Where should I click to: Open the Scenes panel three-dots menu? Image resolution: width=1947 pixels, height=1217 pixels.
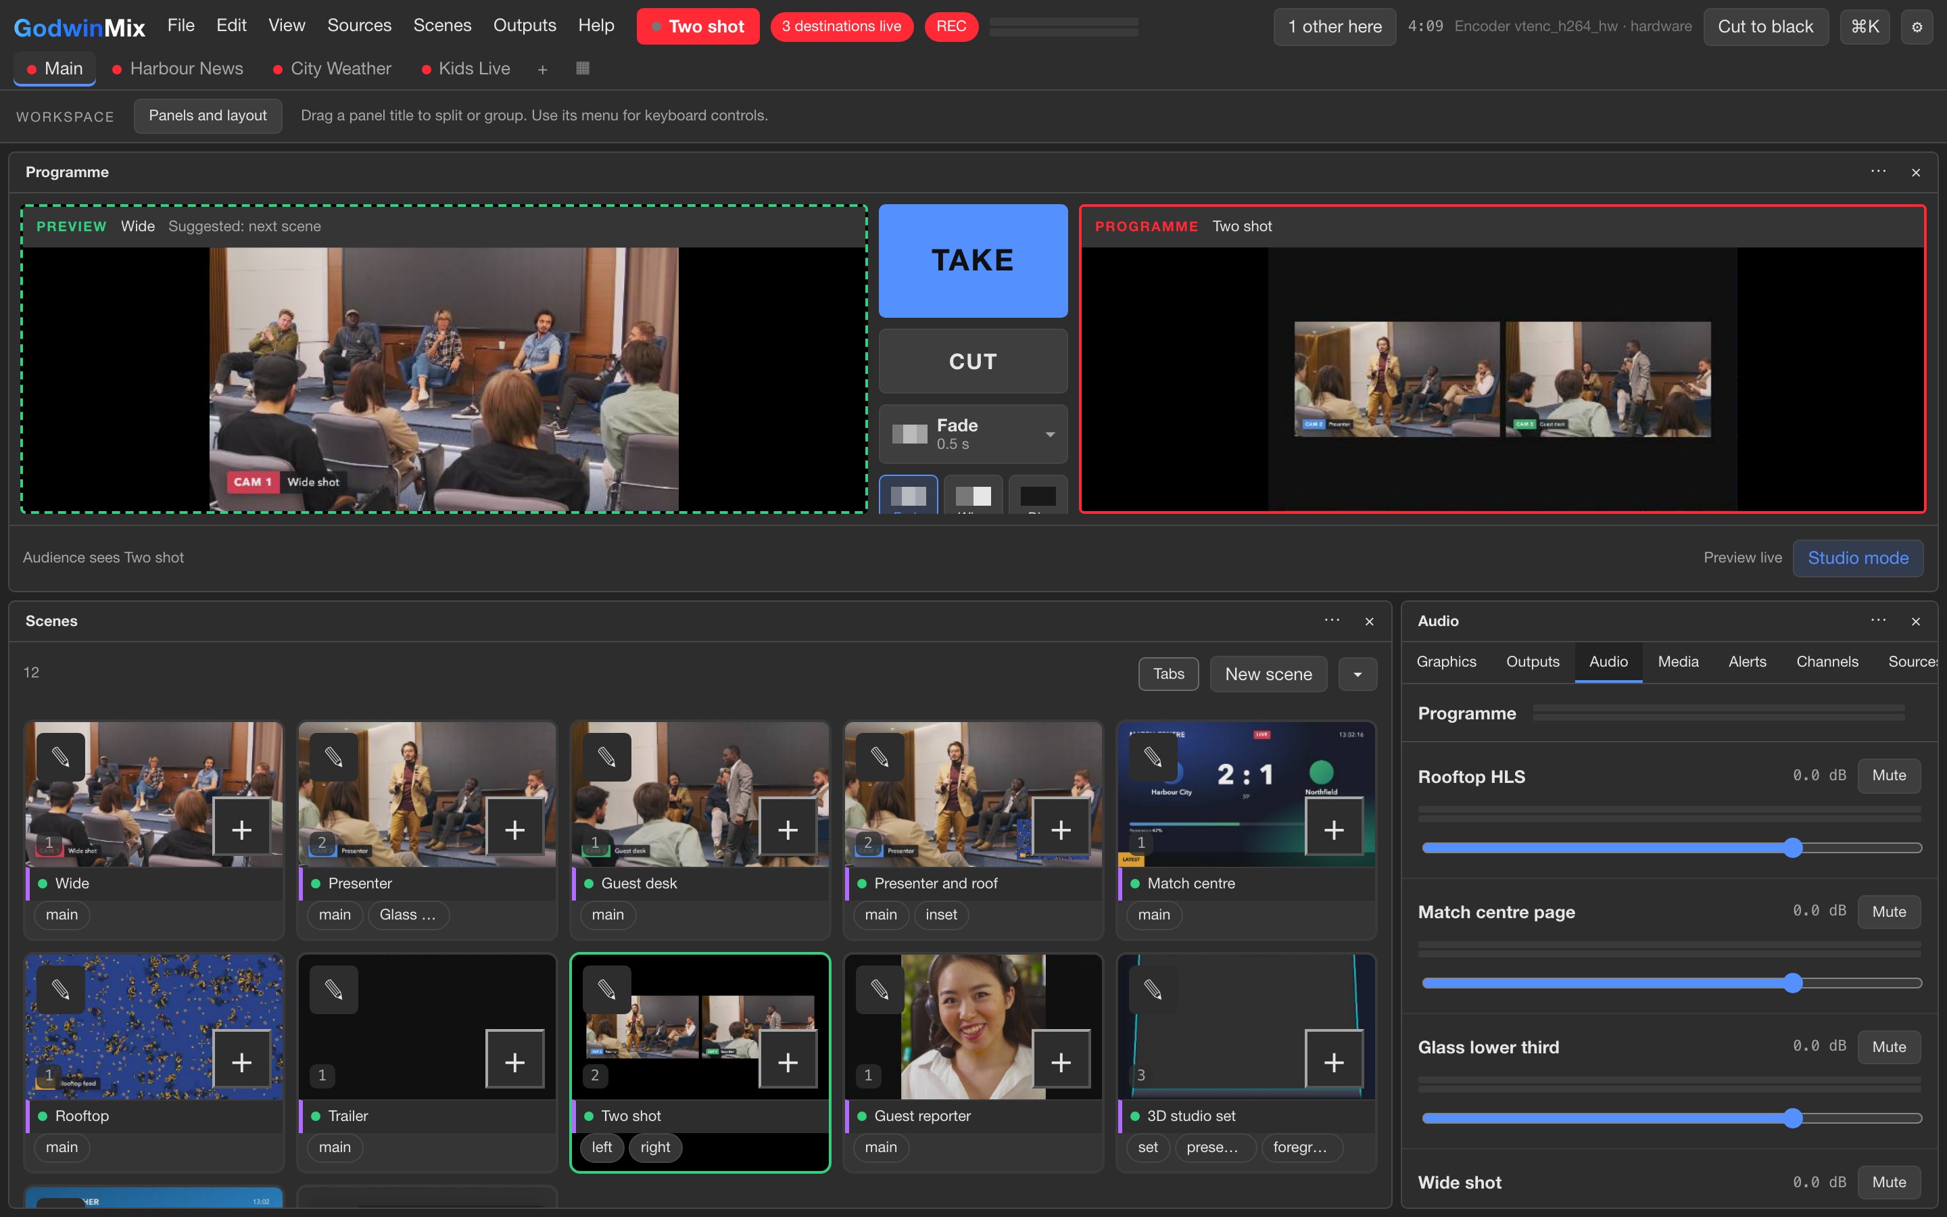[1332, 621]
